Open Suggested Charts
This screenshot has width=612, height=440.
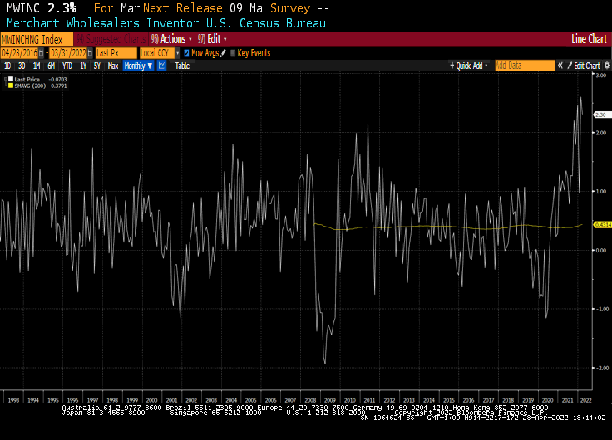pyautogui.click(x=111, y=39)
